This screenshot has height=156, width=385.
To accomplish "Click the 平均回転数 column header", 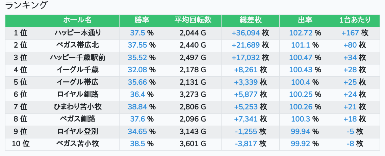I will tap(192, 20).
